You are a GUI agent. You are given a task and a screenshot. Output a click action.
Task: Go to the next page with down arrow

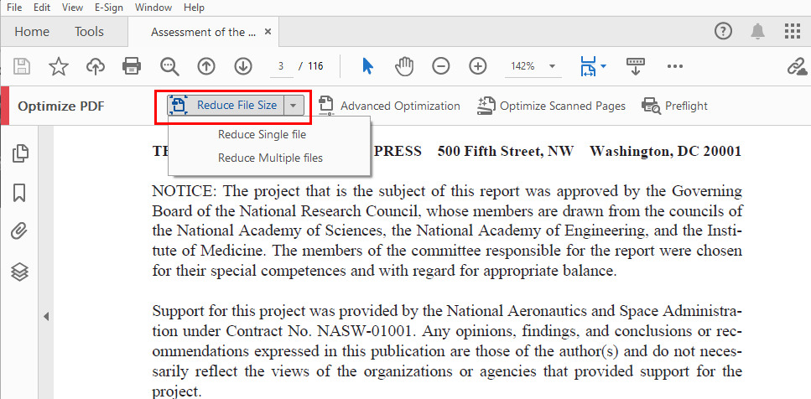click(x=242, y=66)
